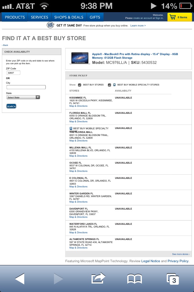Screen dimensions: 194x292
Task: Open Map & Directions for Altamonte Springs FL
Action: click(78, 248)
